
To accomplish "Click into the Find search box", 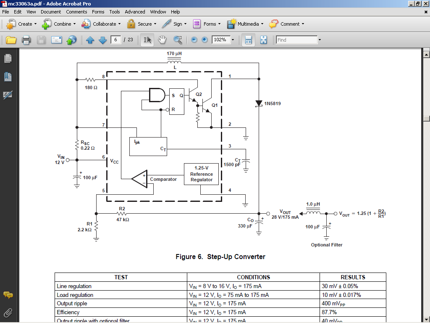I will (x=297, y=40).
